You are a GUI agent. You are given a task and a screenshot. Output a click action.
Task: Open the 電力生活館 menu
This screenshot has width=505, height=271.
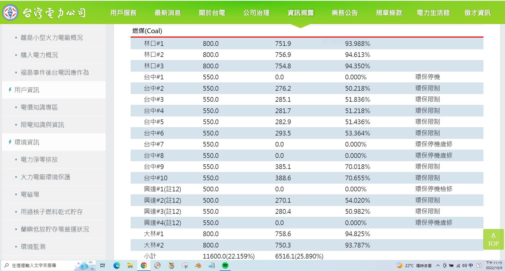point(433,13)
